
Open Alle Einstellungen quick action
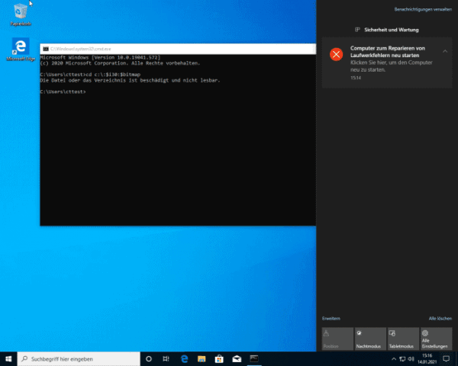436,338
